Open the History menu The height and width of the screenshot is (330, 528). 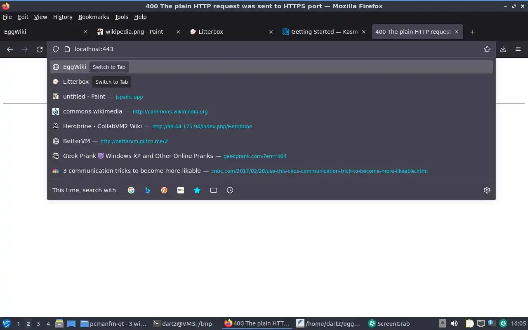(x=63, y=17)
